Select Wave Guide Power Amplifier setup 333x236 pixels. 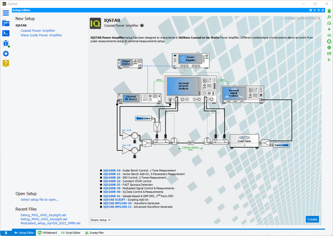41,35
